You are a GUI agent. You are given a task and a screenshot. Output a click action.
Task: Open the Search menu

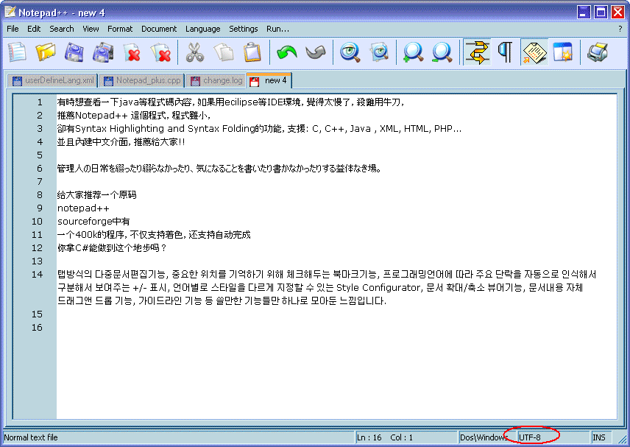pyautogui.click(x=62, y=29)
